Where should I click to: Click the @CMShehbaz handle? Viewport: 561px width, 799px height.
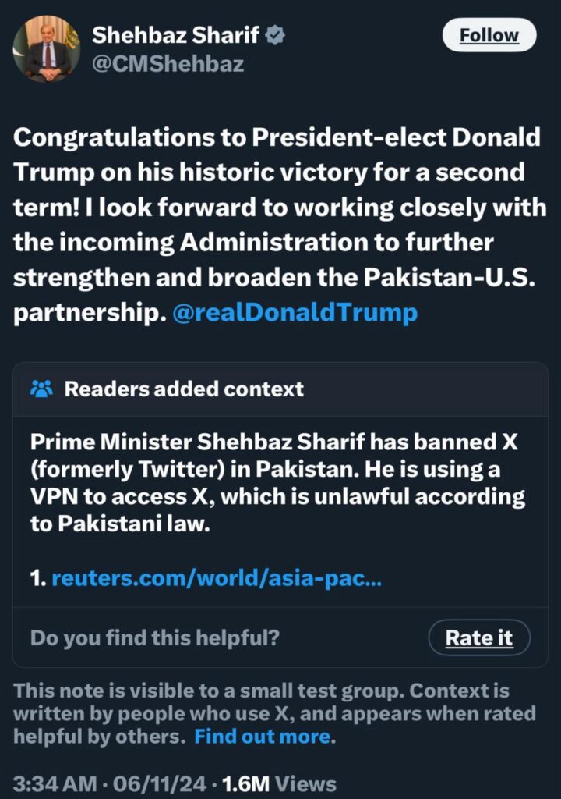(168, 64)
